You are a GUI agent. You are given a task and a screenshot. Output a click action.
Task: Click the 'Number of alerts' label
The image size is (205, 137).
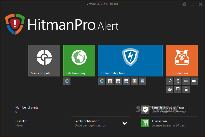click(27, 107)
